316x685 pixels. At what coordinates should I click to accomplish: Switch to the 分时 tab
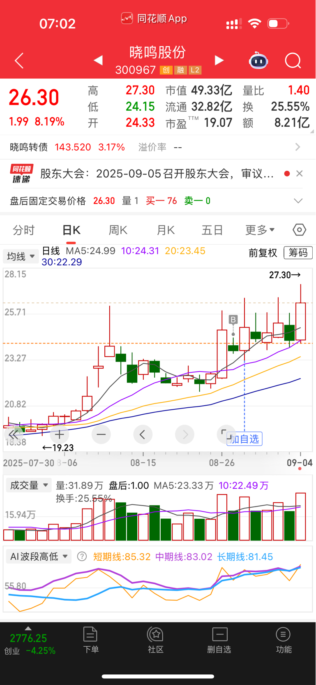pos(24,230)
